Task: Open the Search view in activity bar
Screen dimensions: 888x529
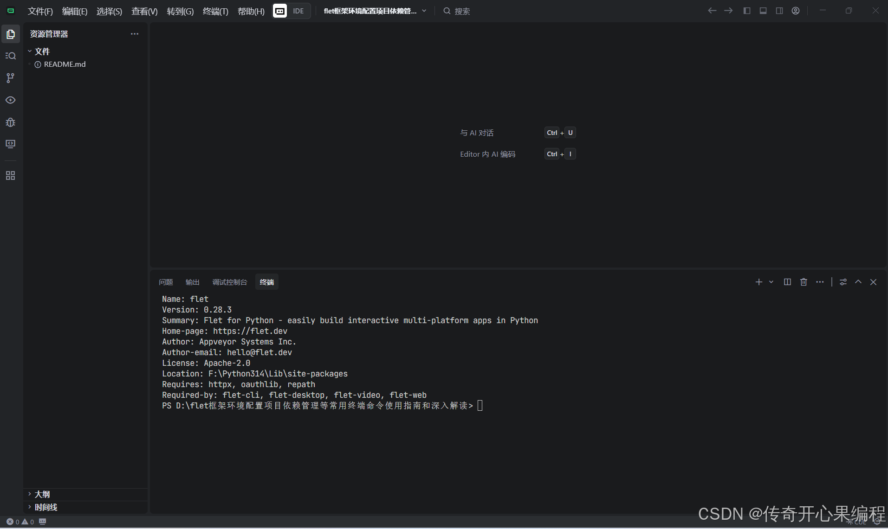Action: tap(11, 56)
